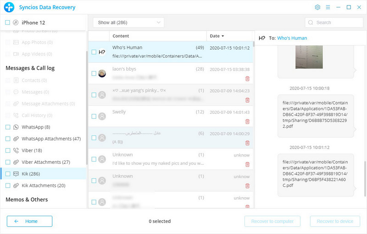Click the Messages & Call log heading
This screenshot has height=234, width=367.
pyautogui.click(x=30, y=68)
